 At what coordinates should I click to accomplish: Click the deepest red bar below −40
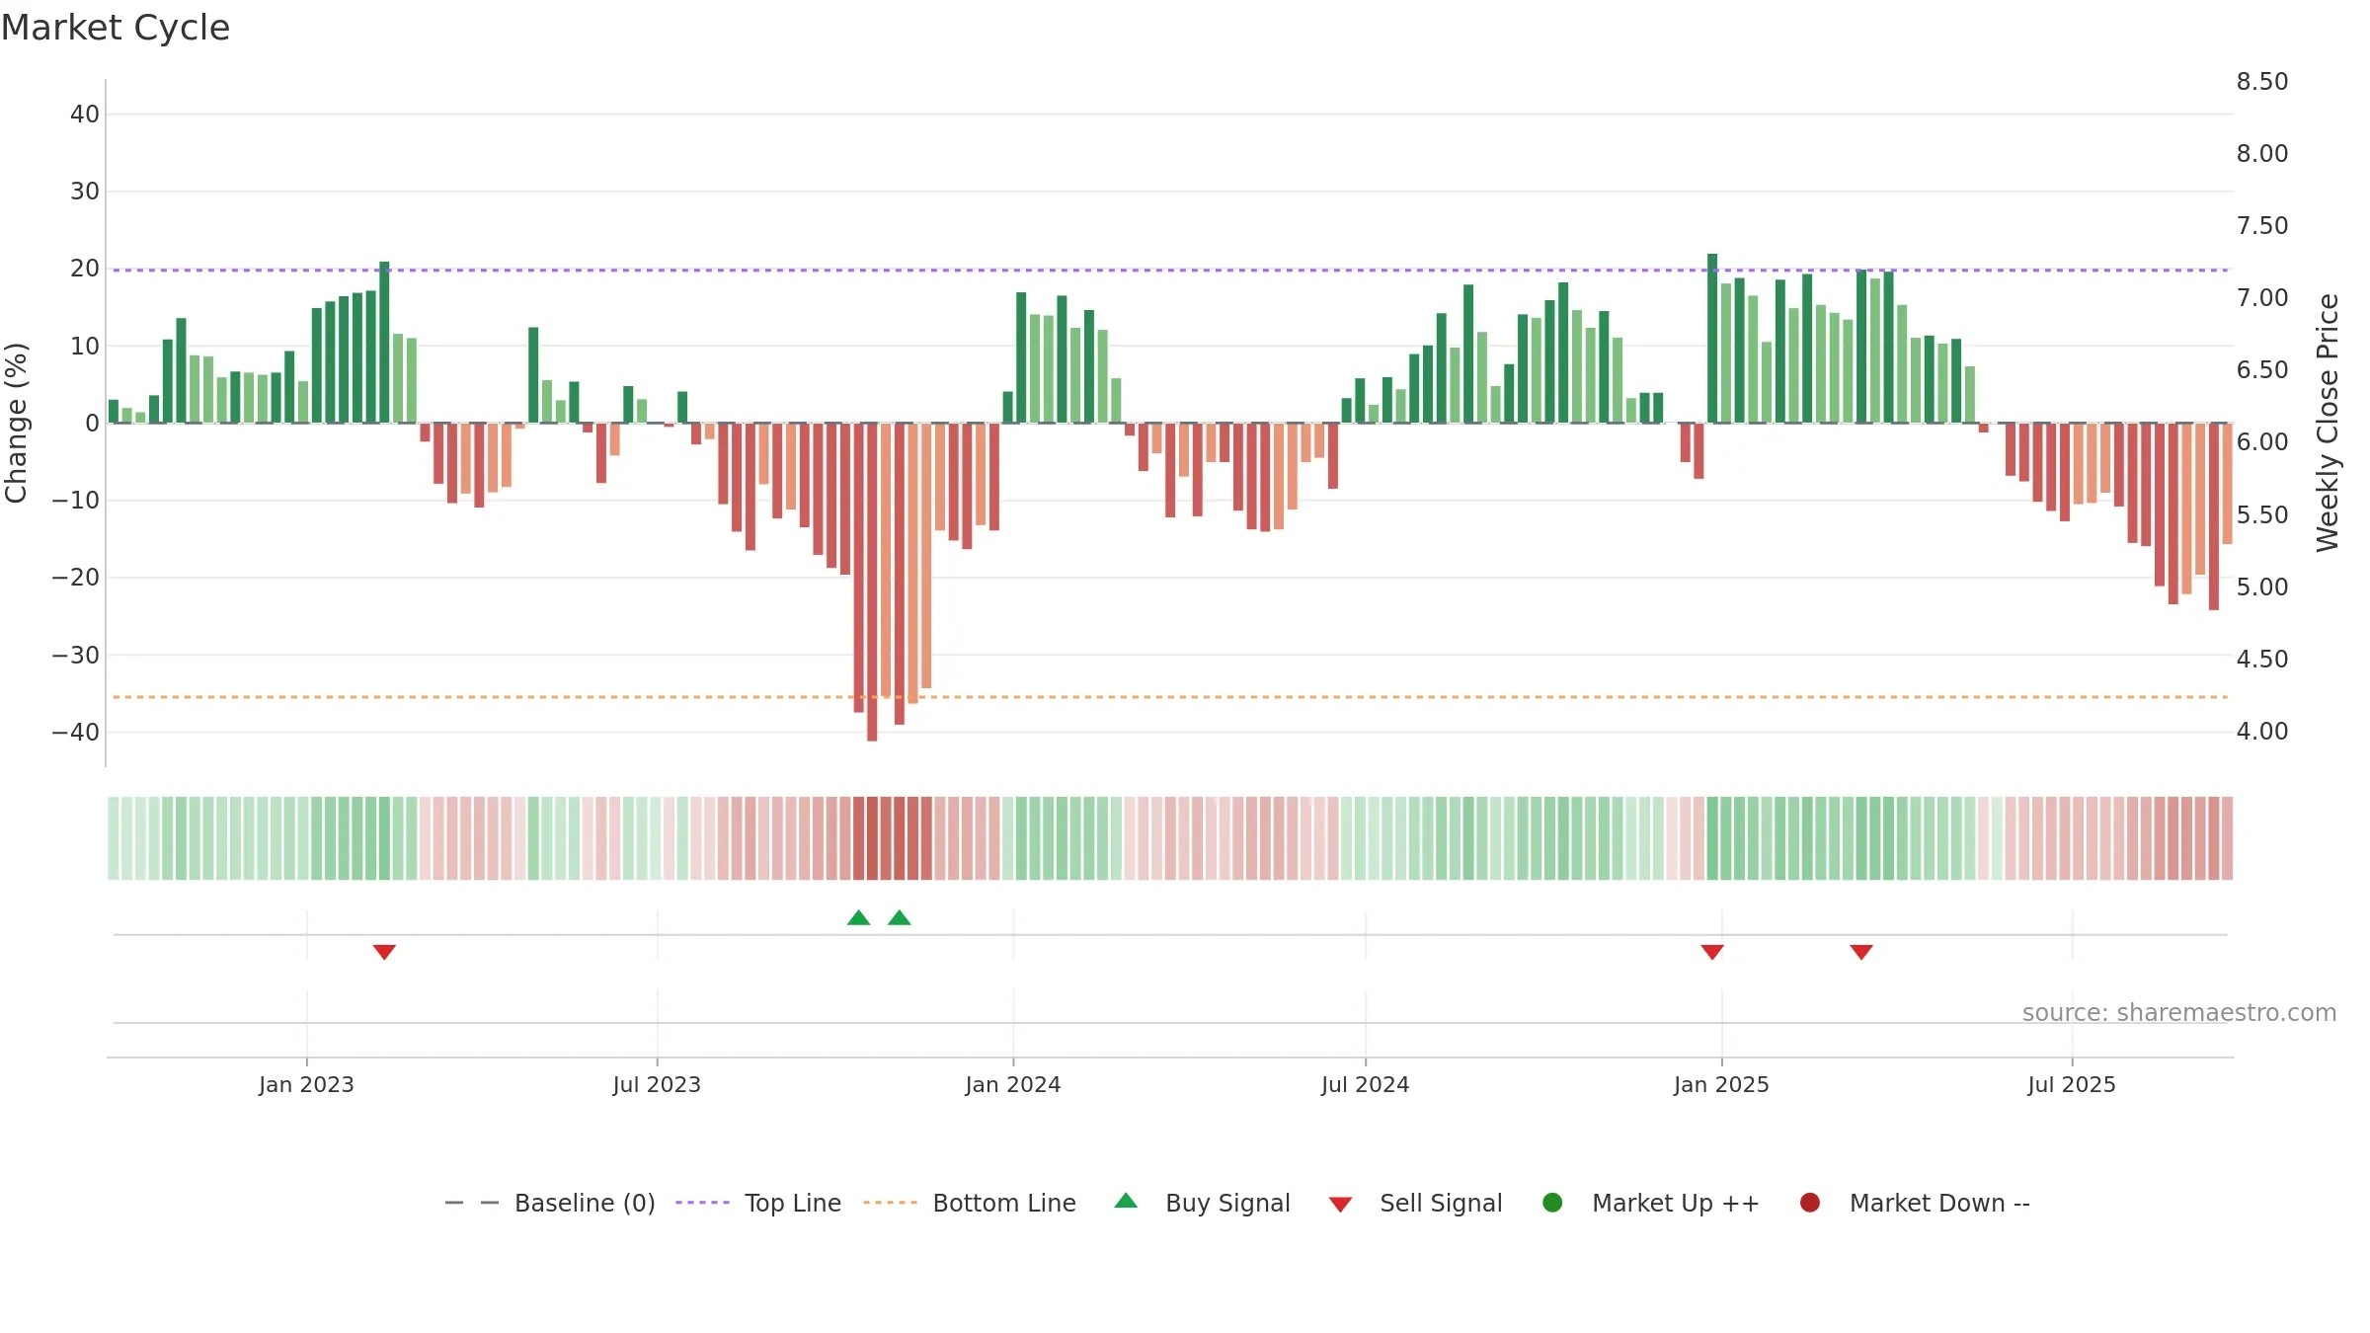coord(872,582)
